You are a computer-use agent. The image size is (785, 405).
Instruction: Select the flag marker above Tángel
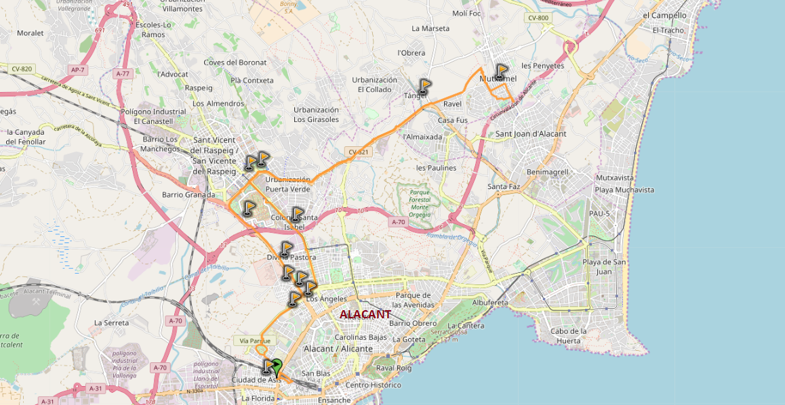424,87
